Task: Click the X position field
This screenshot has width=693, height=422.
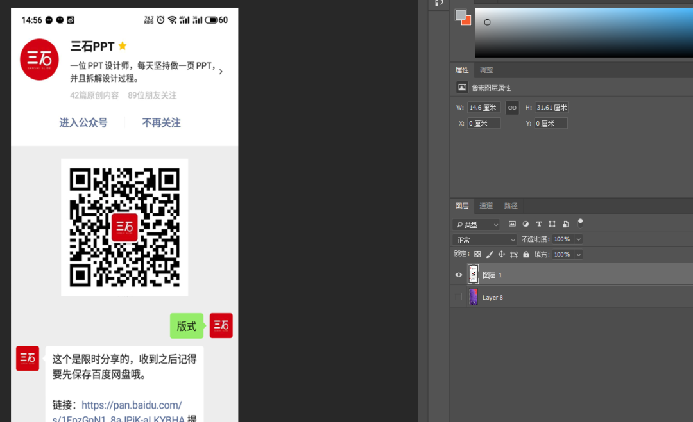Action: (x=484, y=124)
